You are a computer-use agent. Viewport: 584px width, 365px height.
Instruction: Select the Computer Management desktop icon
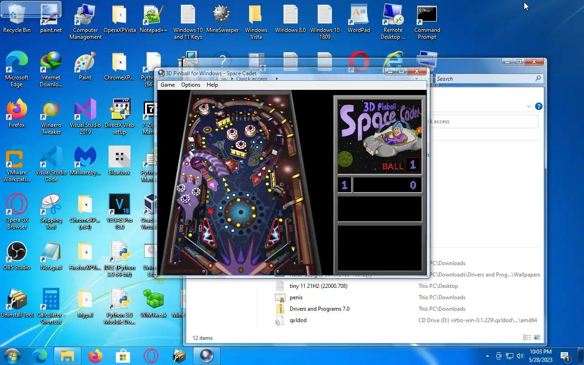[x=85, y=22]
